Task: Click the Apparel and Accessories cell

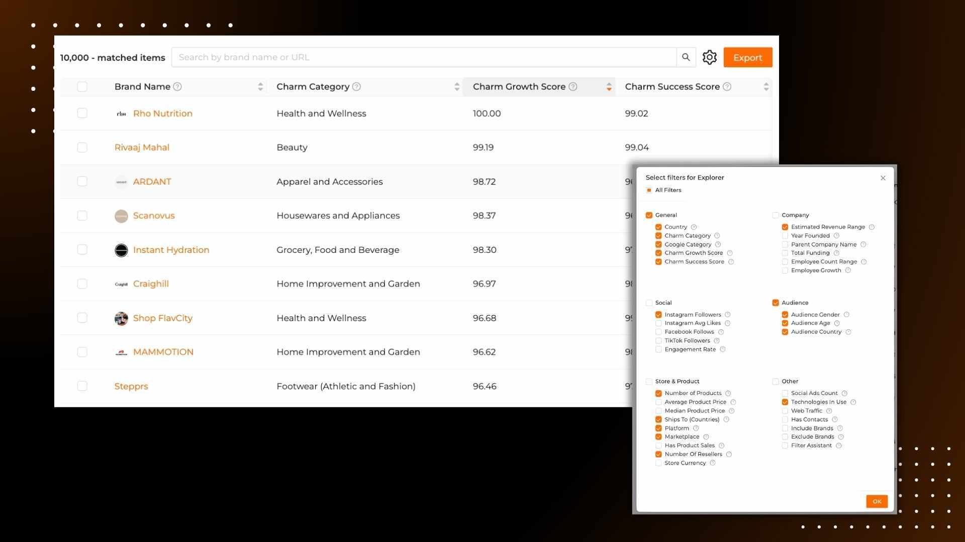Action: (330, 182)
